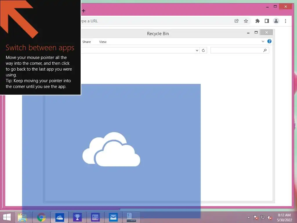
Task: Open the Chrome profile avatar
Action: point(276,21)
